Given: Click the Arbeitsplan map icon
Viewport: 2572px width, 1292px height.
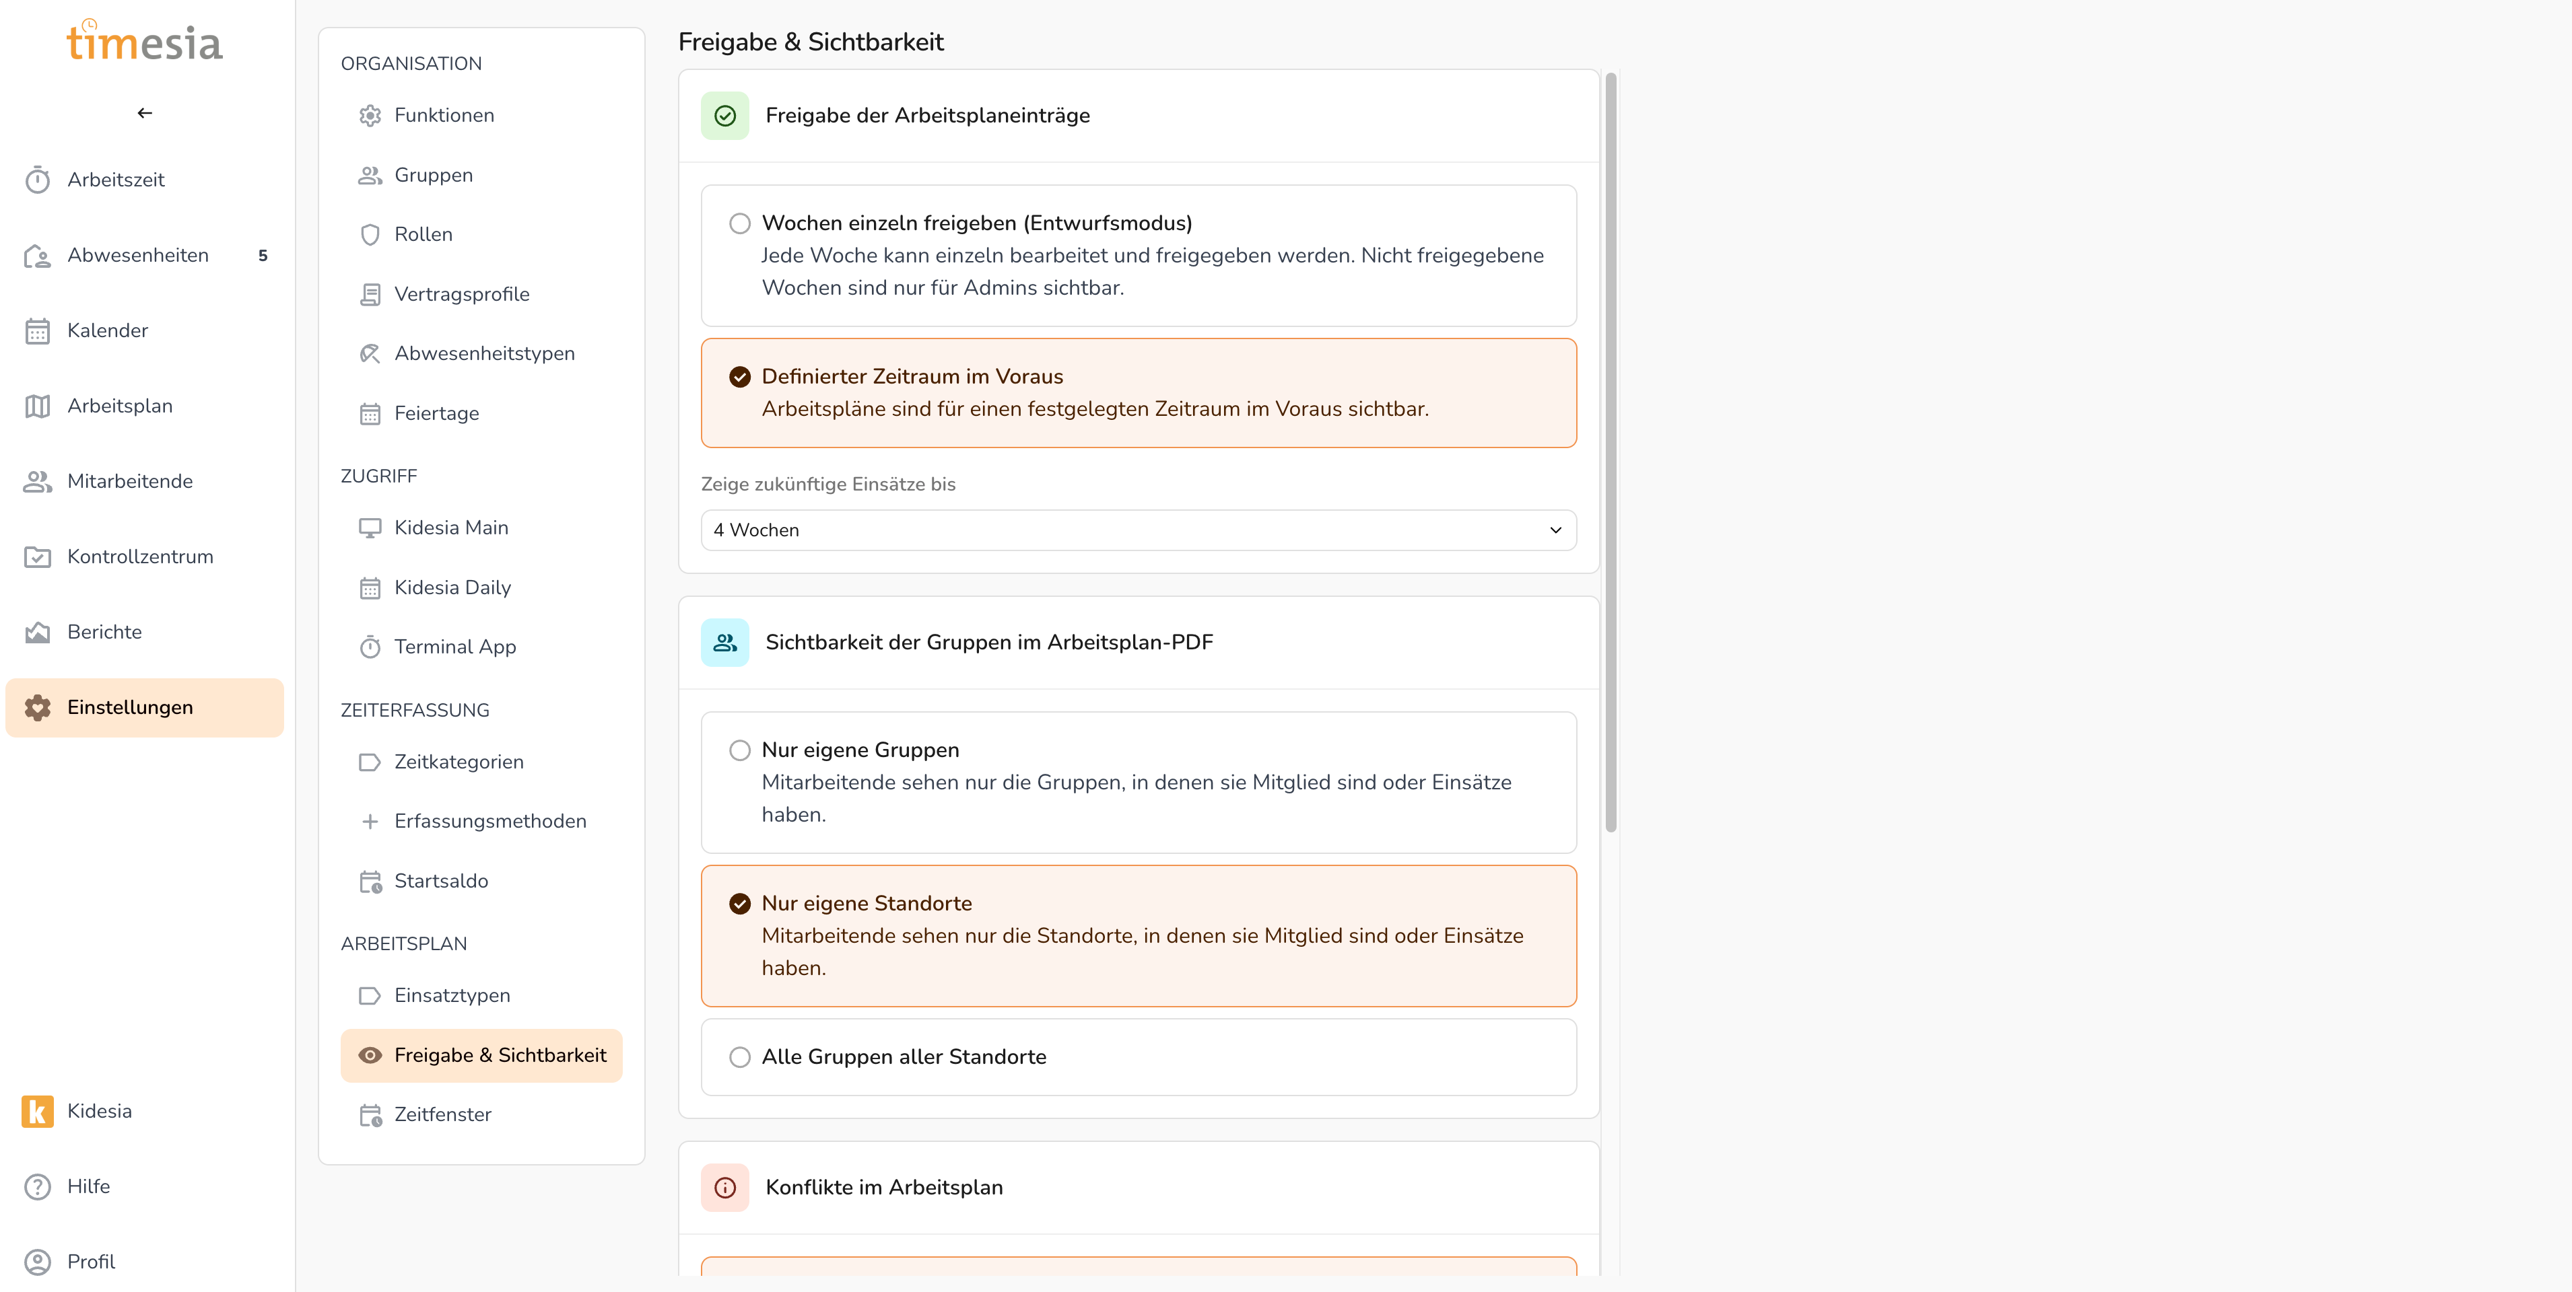Looking at the screenshot, I should pos(38,406).
